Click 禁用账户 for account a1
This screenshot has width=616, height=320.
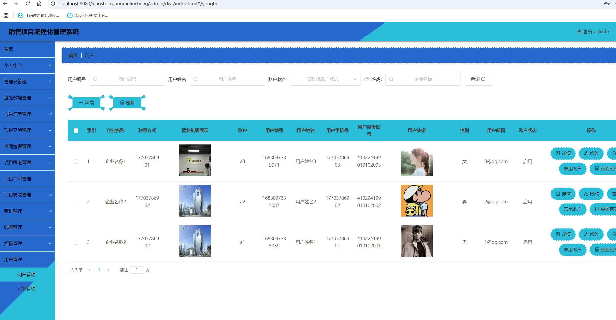click(x=573, y=250)
